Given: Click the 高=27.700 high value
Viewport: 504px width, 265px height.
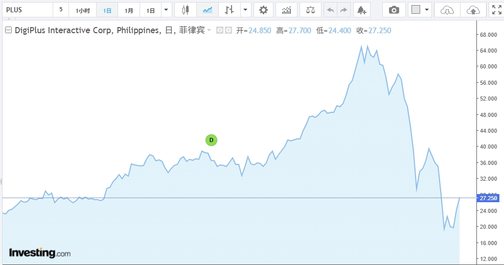Looking at the screenshot, I should (294, 31).
